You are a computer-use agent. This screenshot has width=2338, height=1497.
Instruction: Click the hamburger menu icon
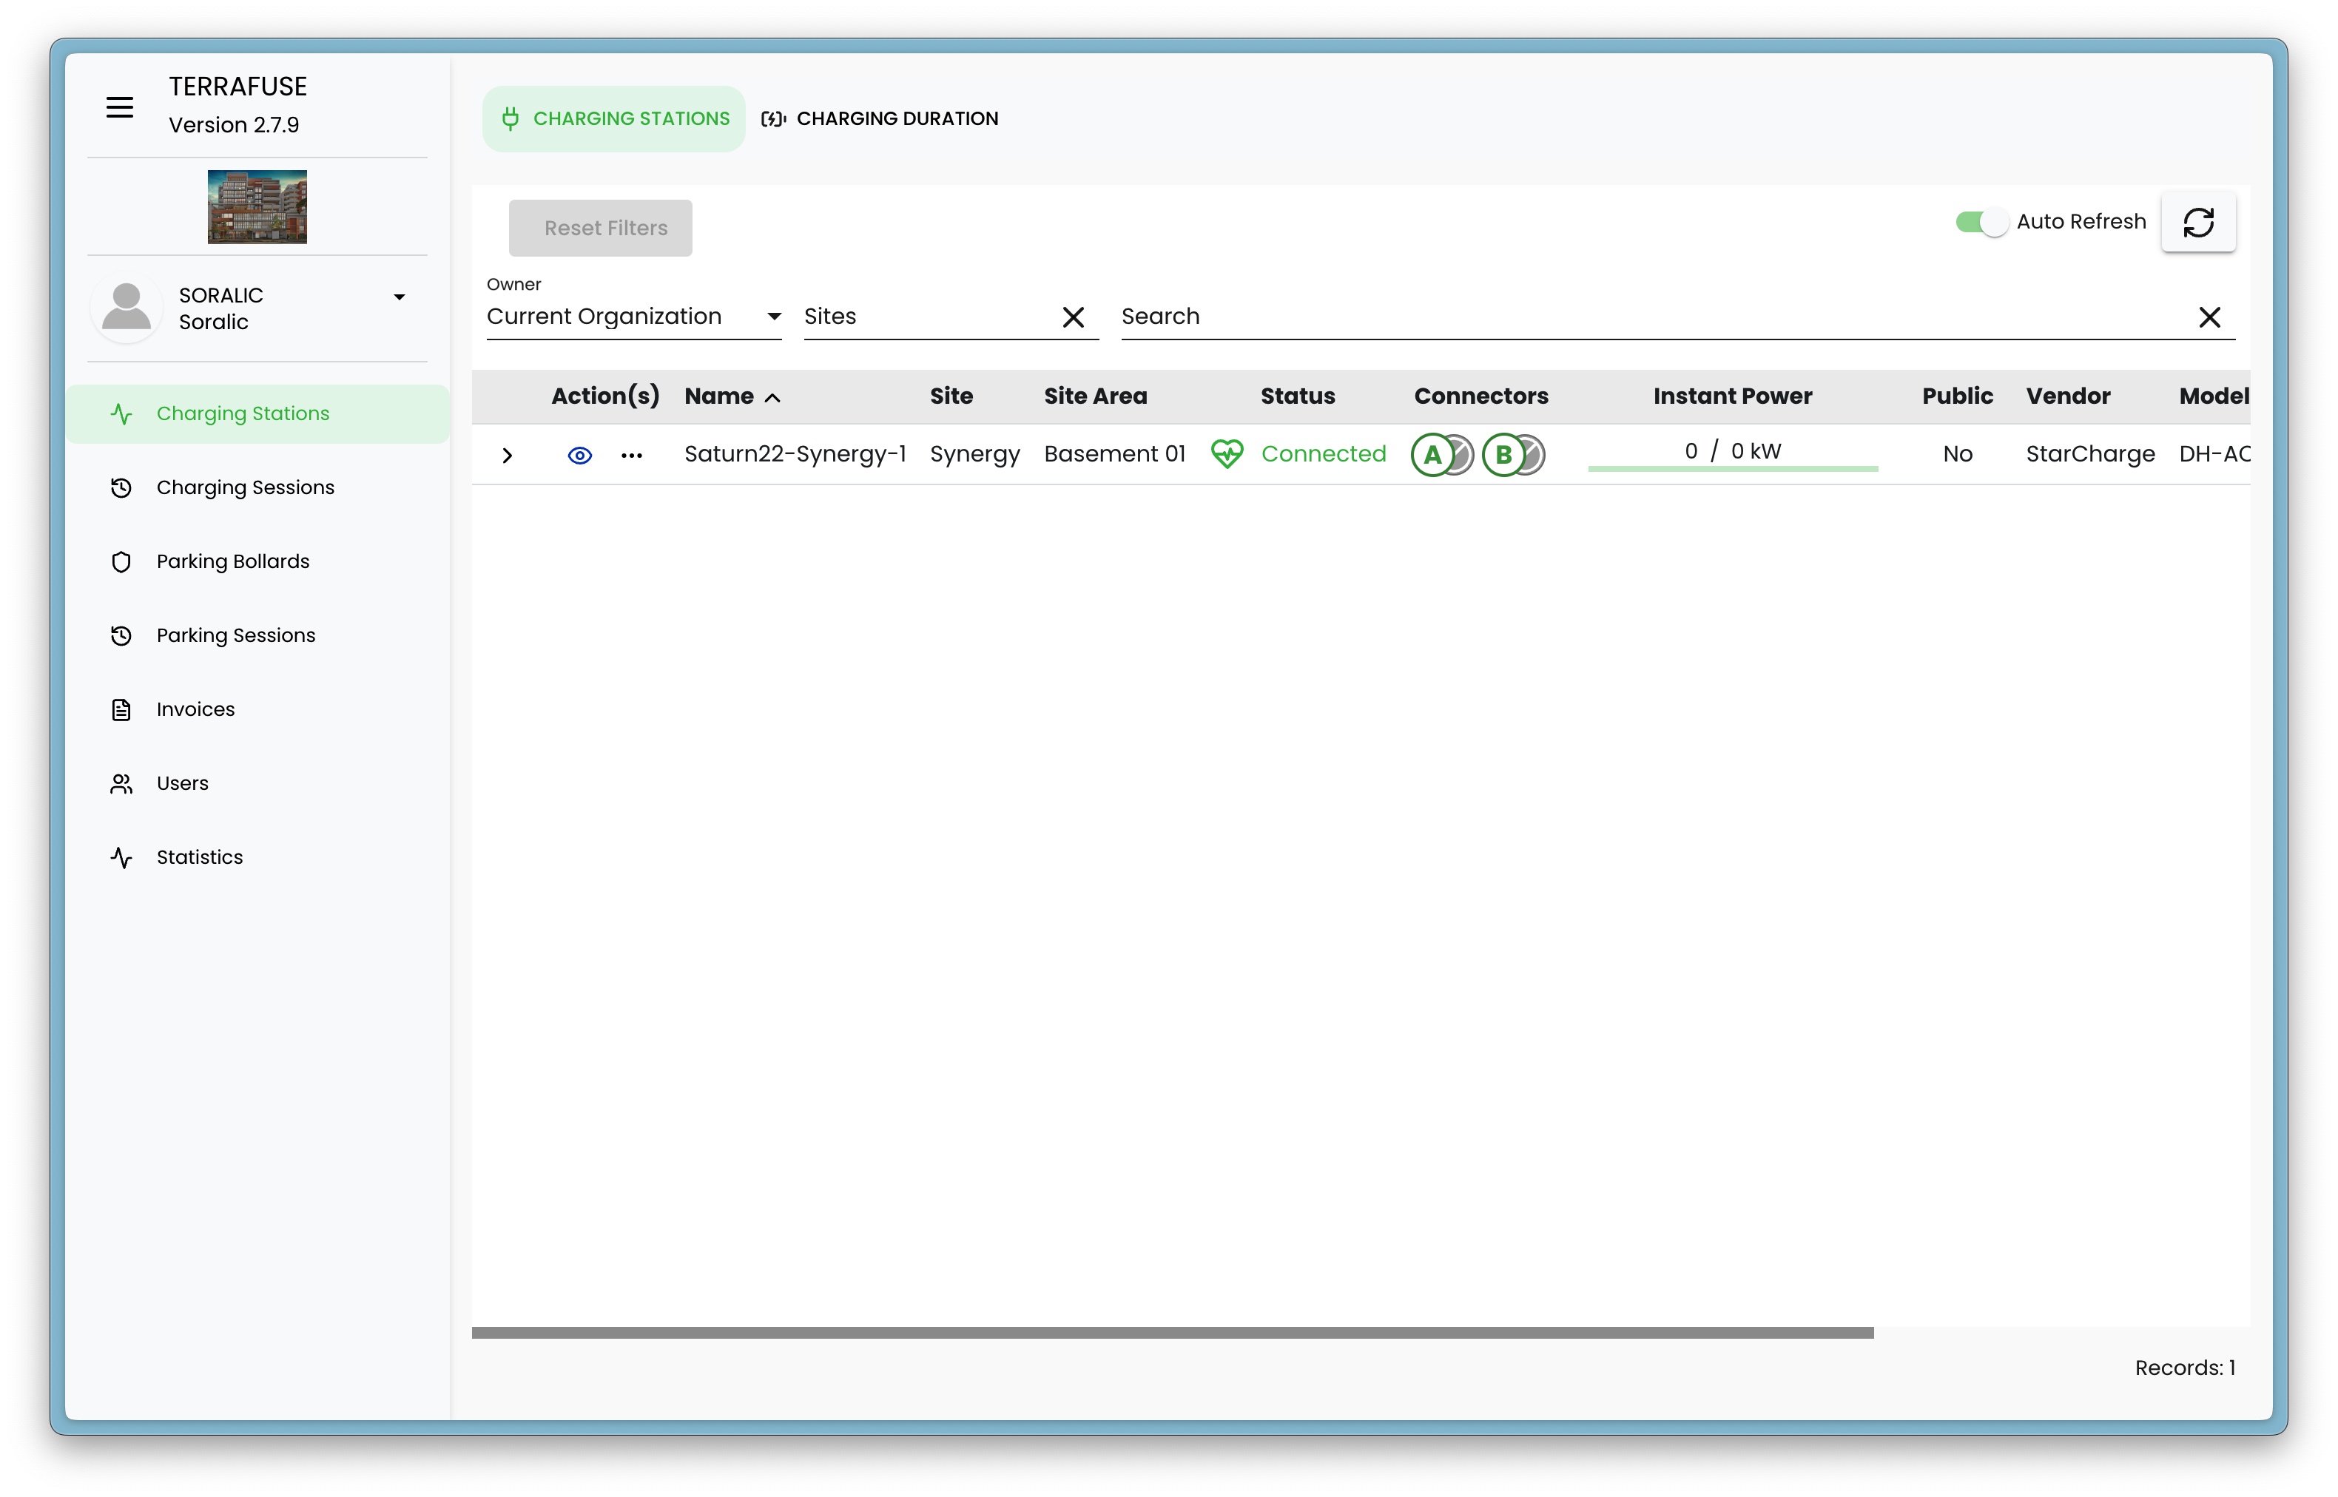click(x=120, y=107)
